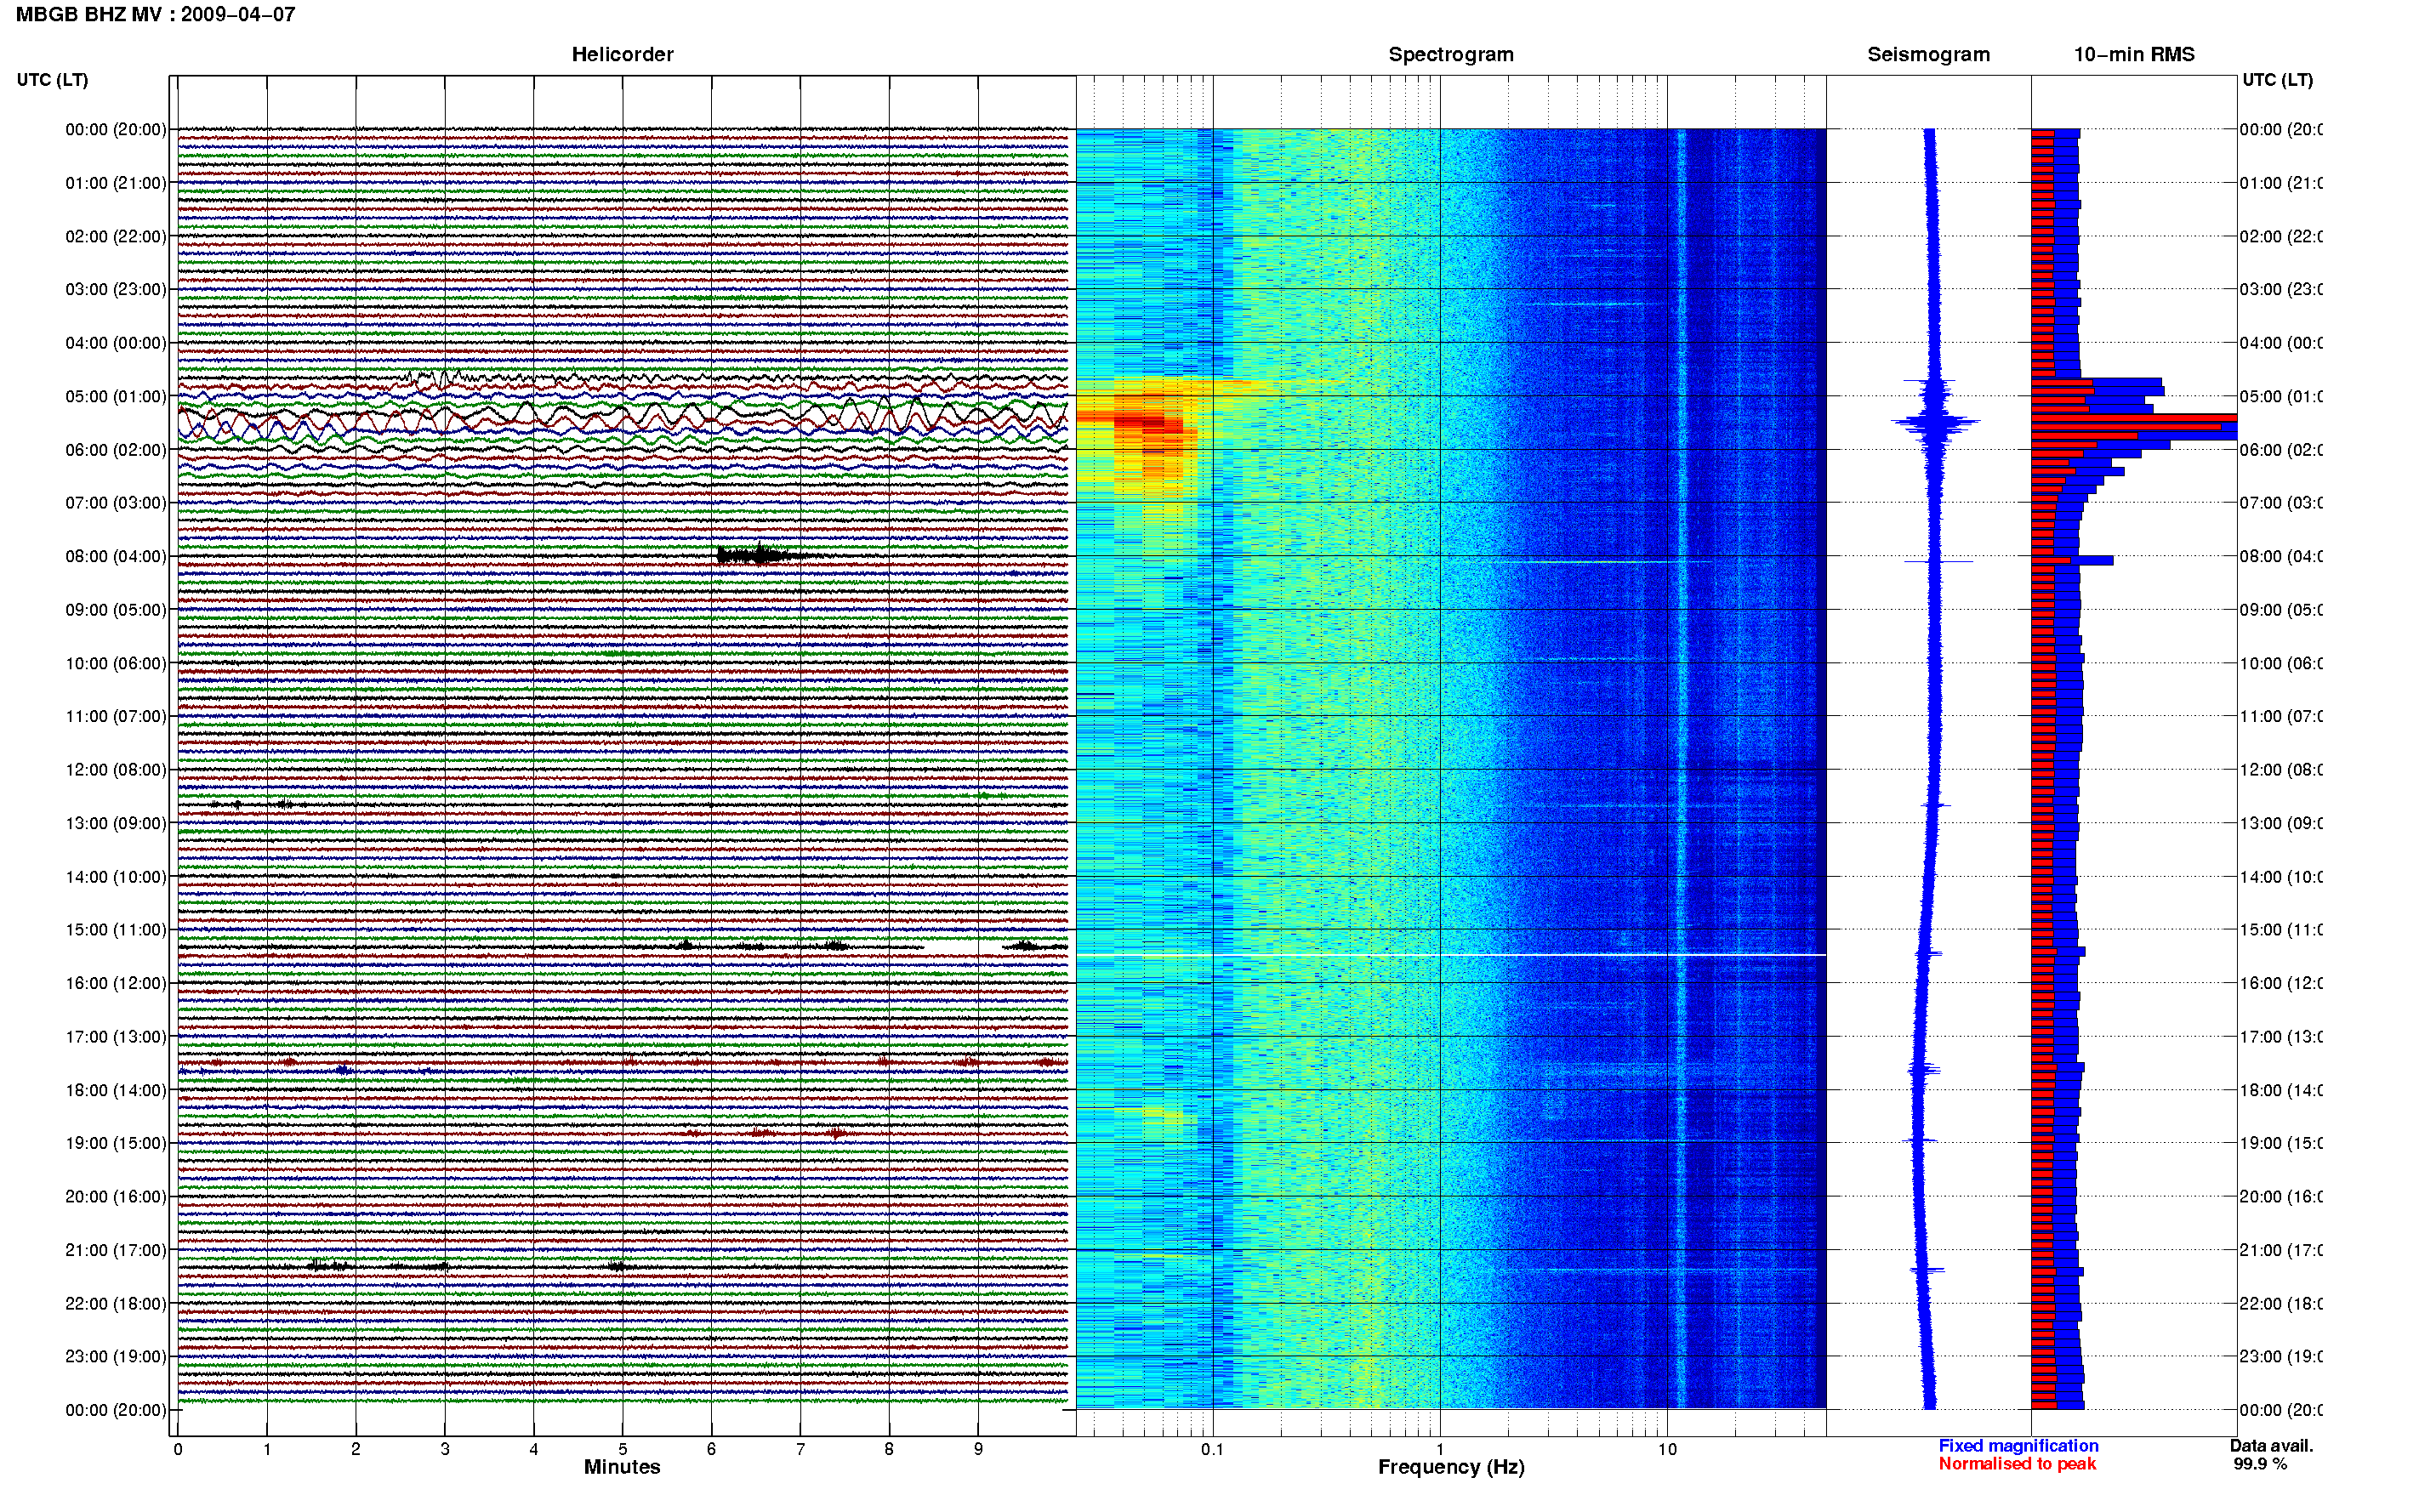Click the '08:00 (04:00)' time label on left axis
2419x1512 pixels.
116,556
